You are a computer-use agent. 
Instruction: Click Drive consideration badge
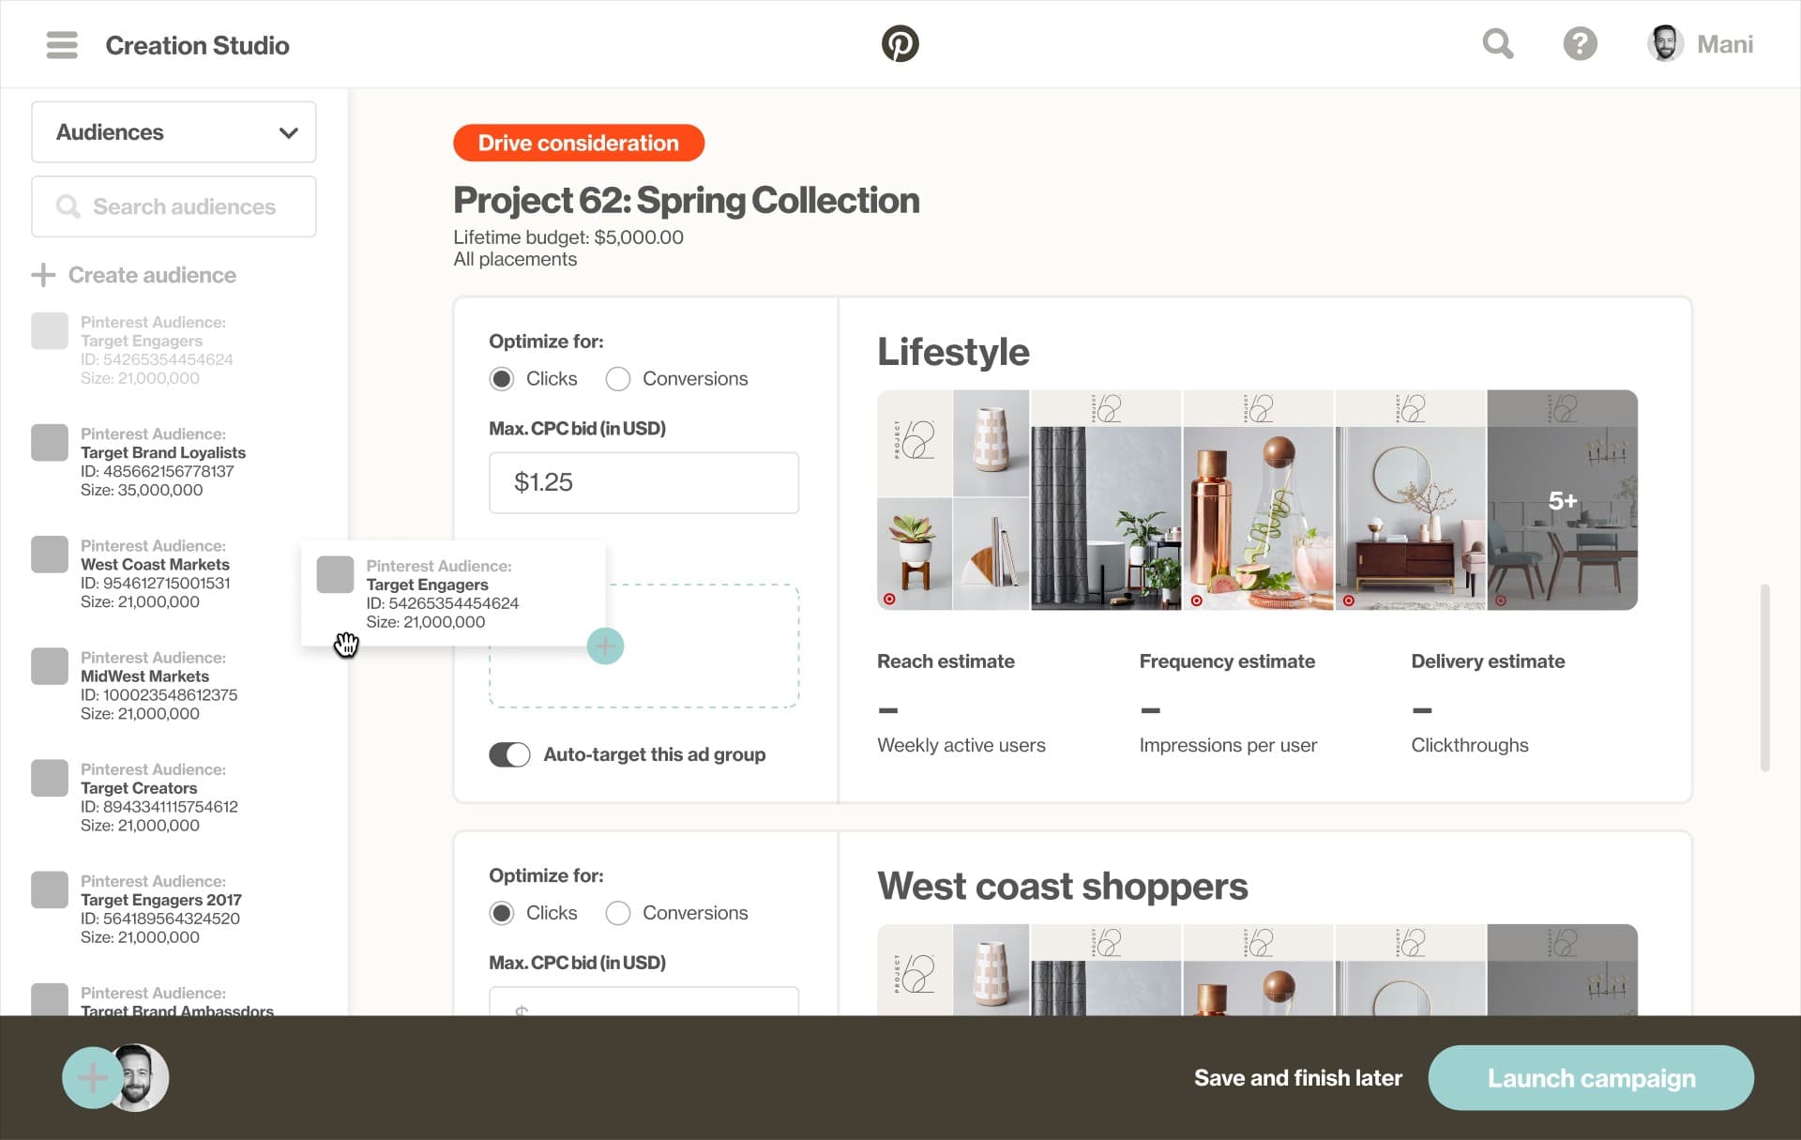(x=579, y=143)
